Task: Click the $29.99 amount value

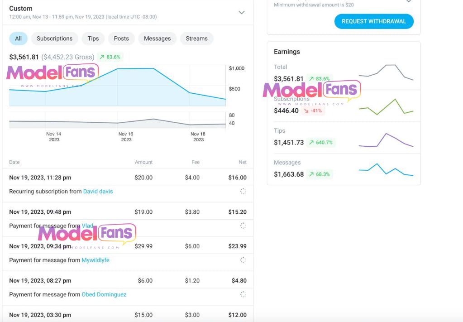Action: [143, 246]
